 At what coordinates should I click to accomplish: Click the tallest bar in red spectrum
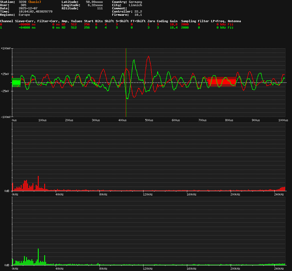(38, 183)
